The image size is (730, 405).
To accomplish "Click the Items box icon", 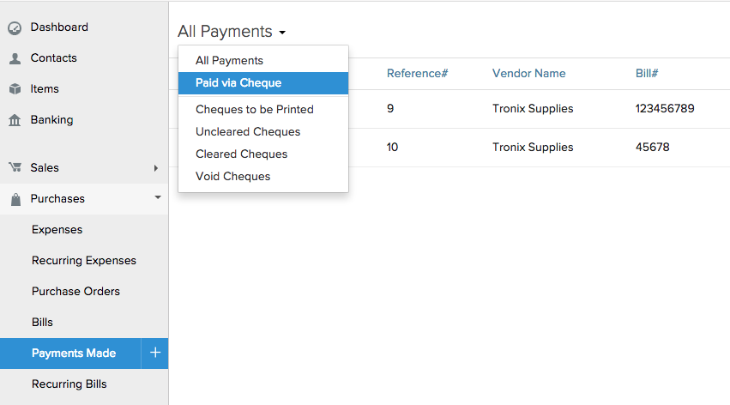I will (x=15, y=89).
